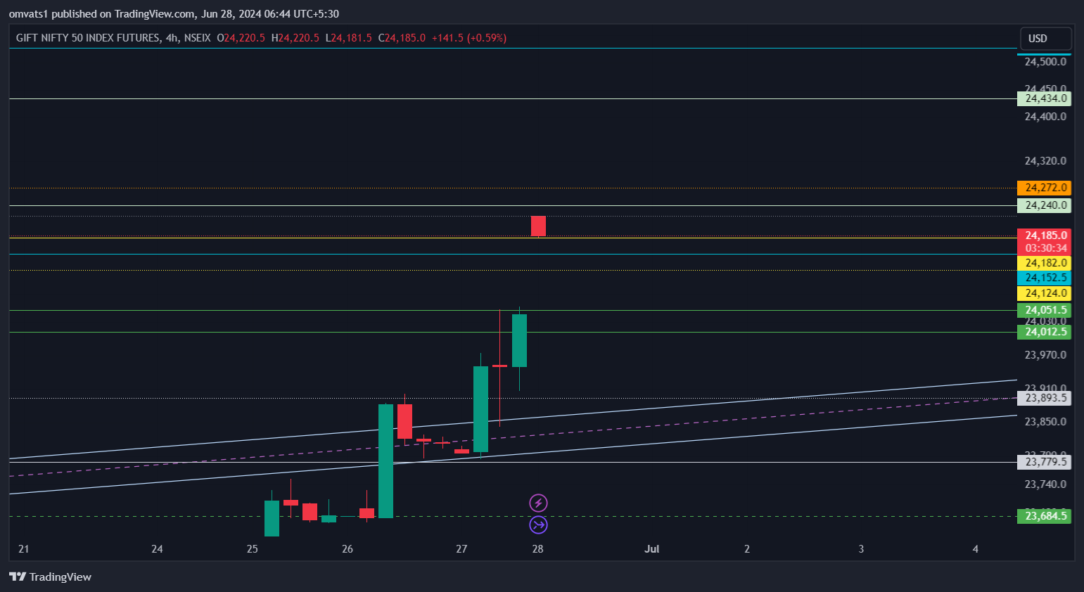The height and width of the screenshot is (592, 1084).
Task: Click the green 24,051.5 price label
Action: tap(1045, 310)
